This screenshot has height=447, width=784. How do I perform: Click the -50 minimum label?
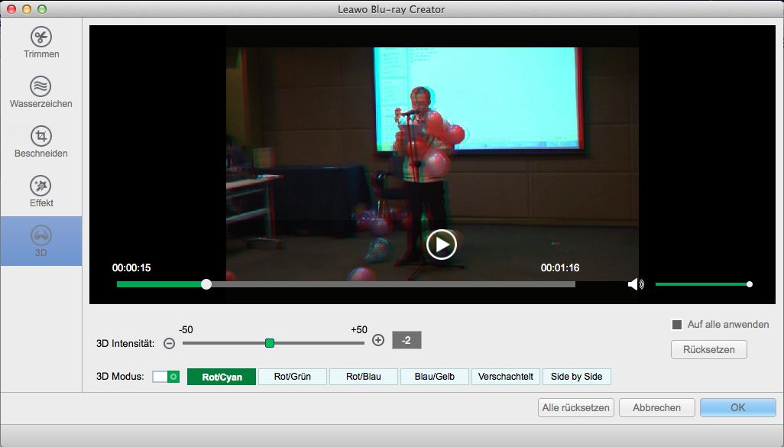(x=186, y=330)
